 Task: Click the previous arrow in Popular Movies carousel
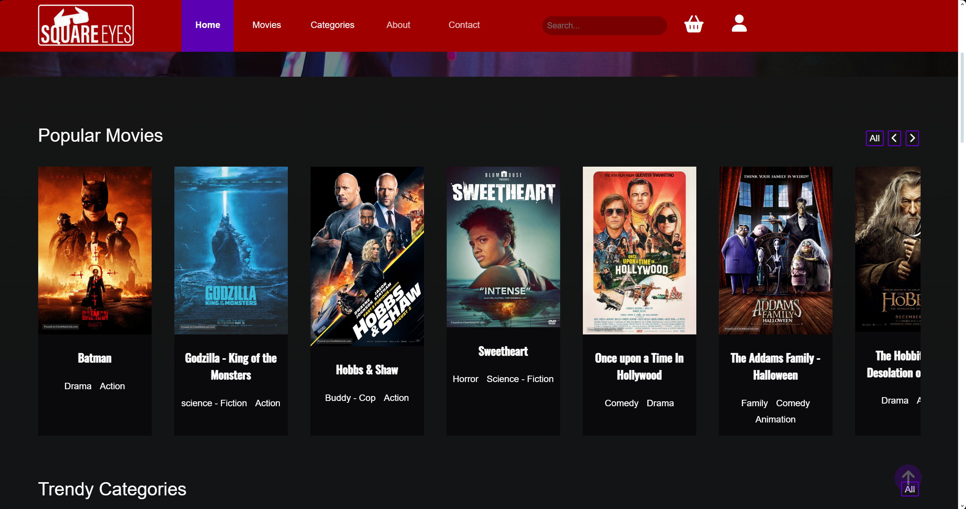coord(895,138)
